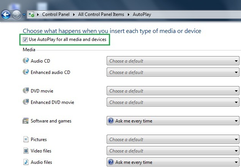Open the recent pages history arrow
The width and height of the screenshot is (241, 168).
pos(24,15)
